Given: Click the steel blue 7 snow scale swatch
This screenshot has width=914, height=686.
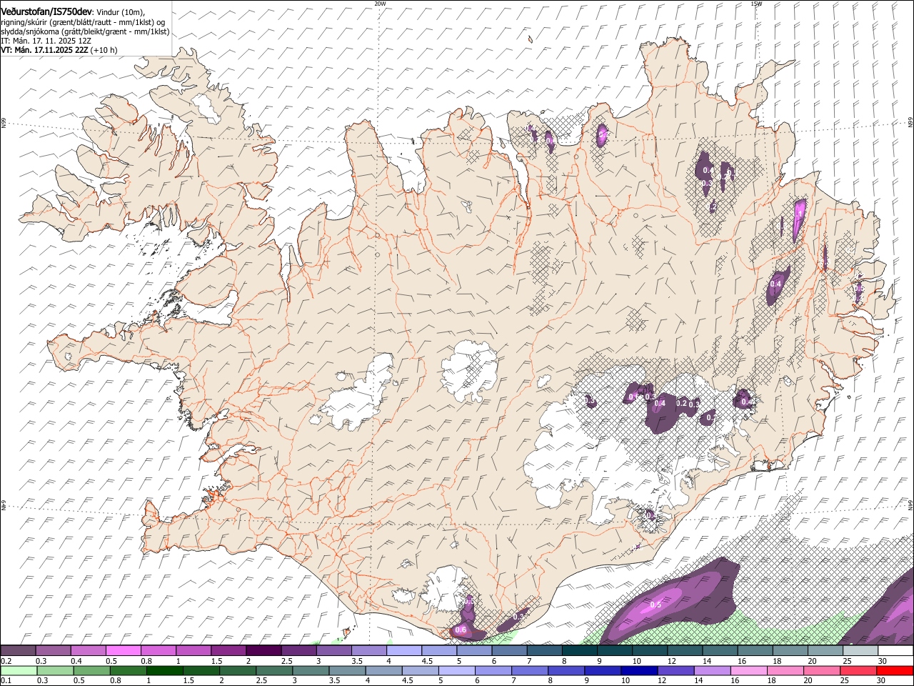Looking at the screenshot, I should (544, 650).
